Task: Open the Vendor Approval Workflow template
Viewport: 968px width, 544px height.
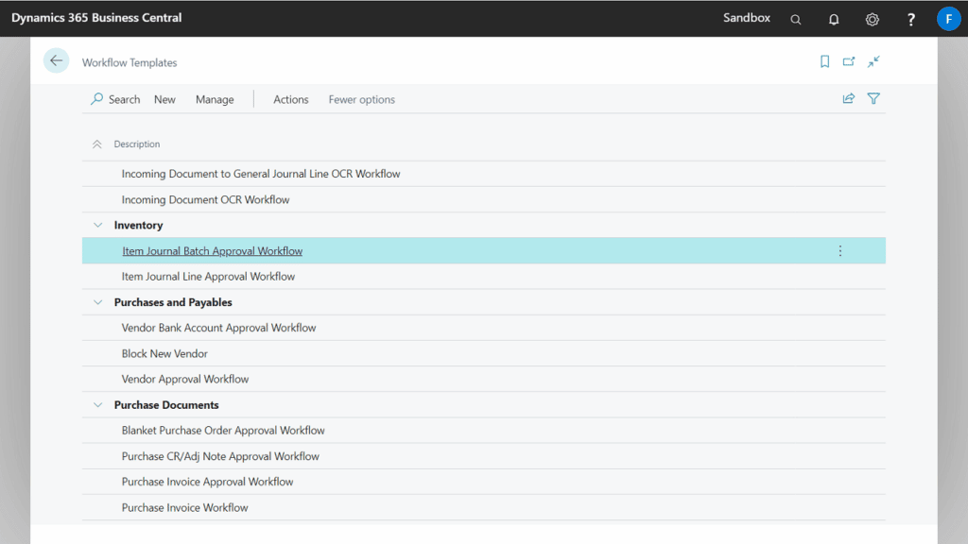Action: (185, 380)
